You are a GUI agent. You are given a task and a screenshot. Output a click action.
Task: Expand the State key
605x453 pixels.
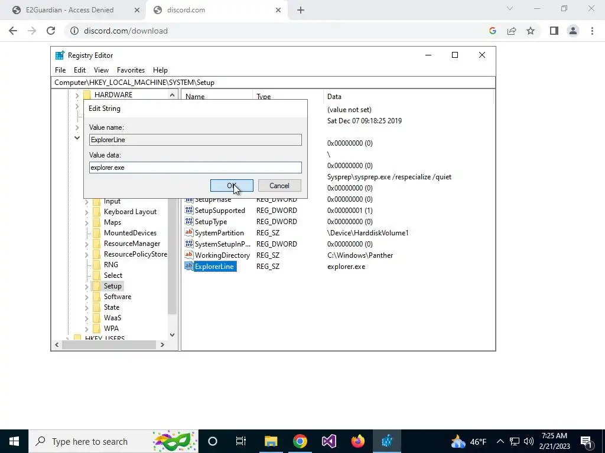pos(86,307)
